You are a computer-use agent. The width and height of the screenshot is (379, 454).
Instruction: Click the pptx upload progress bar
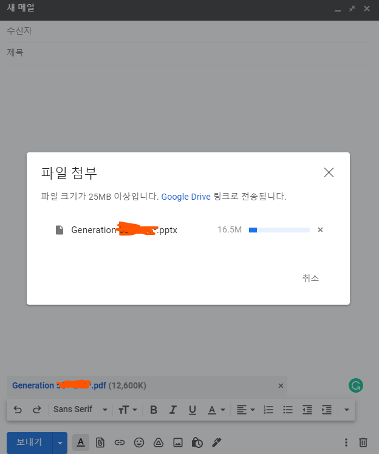point(279,230)
